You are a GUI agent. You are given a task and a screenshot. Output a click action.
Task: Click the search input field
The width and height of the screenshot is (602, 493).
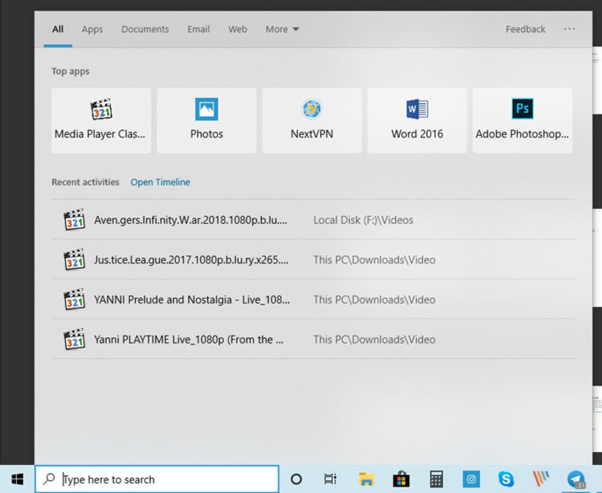157,479
